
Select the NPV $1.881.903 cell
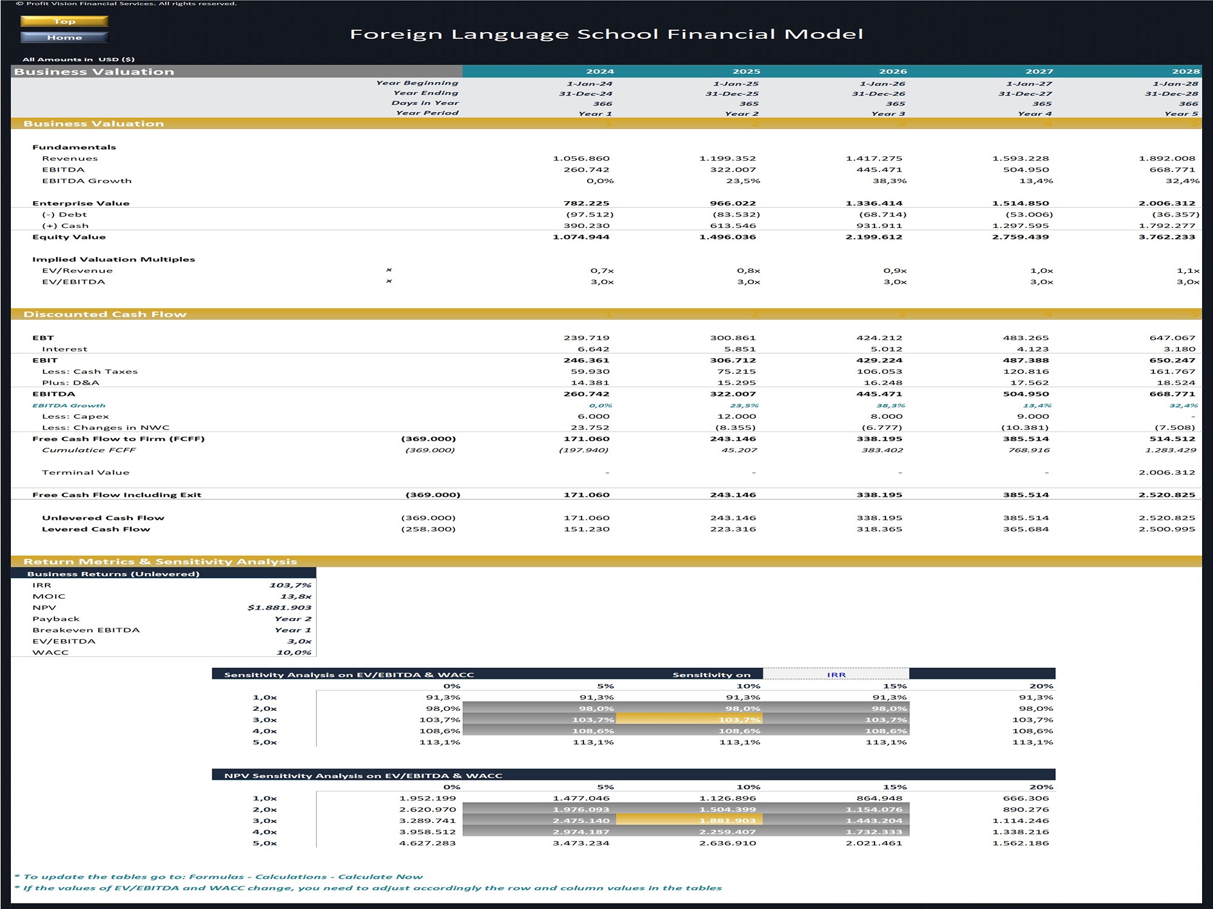[x=279, y=608]
